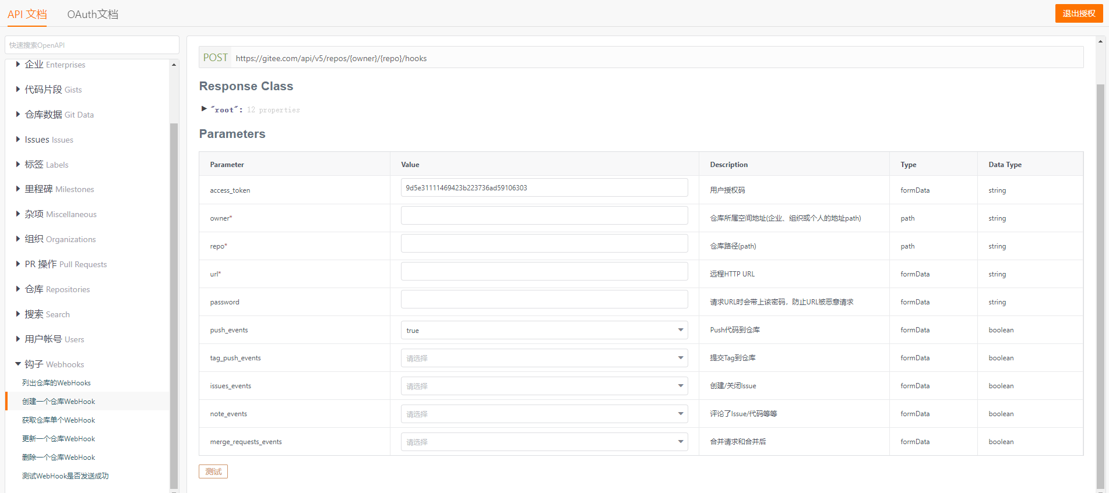Click the sidebar scroll up arrow
Viewport: 1109px width, 493px height.
(x=174, y=65)
